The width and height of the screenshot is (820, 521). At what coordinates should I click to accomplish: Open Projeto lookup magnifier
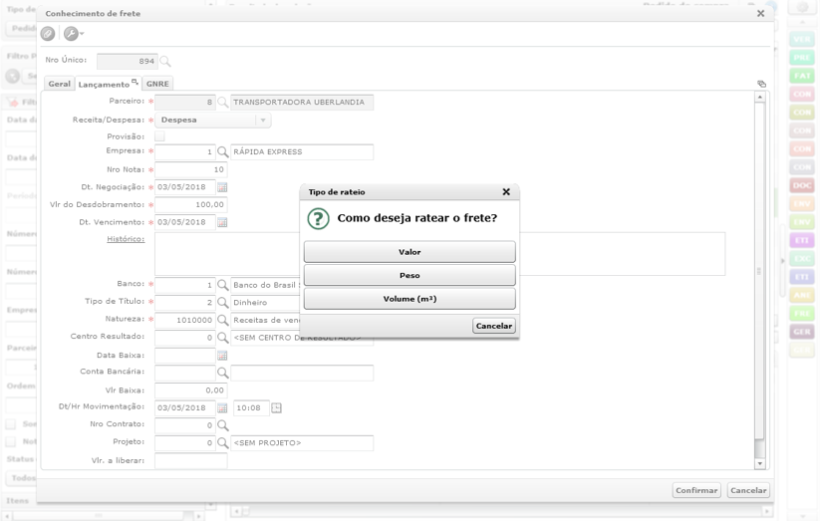point(223,443)
